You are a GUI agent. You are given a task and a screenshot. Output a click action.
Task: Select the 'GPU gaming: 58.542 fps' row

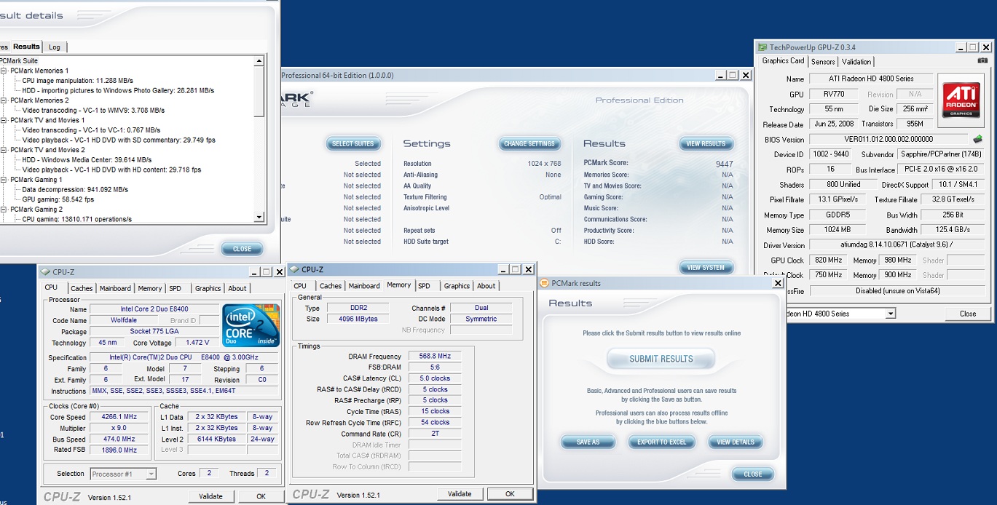(x=58, y=199)
